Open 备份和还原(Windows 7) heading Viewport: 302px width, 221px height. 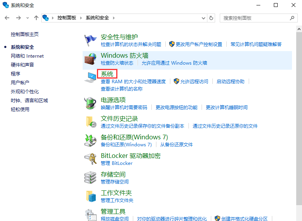(134, 137)
